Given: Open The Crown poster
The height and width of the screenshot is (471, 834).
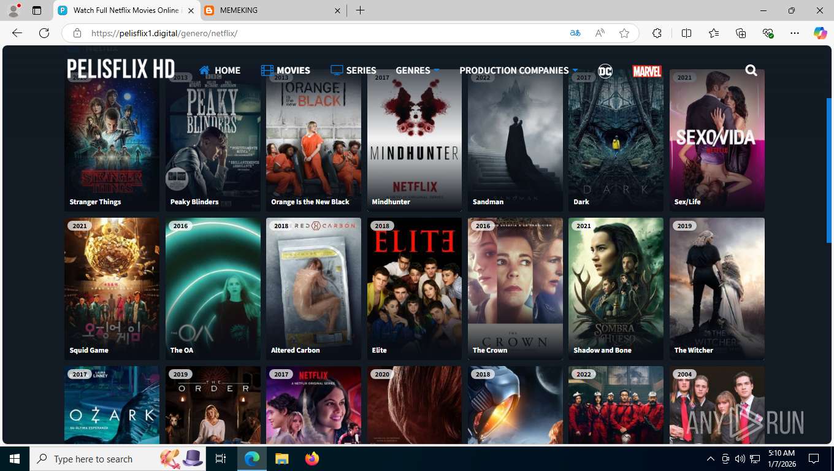Looking at the screenshot, I should [x=515, y=289].
